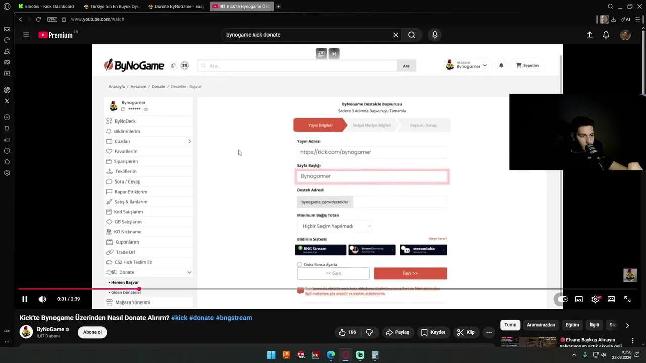Screen dimensions: 646x363
Task: Open a new browser tab
Action: [278, 6]
